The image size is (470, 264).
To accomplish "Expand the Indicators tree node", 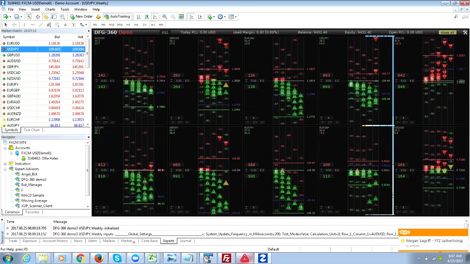I will pos(5,164).
